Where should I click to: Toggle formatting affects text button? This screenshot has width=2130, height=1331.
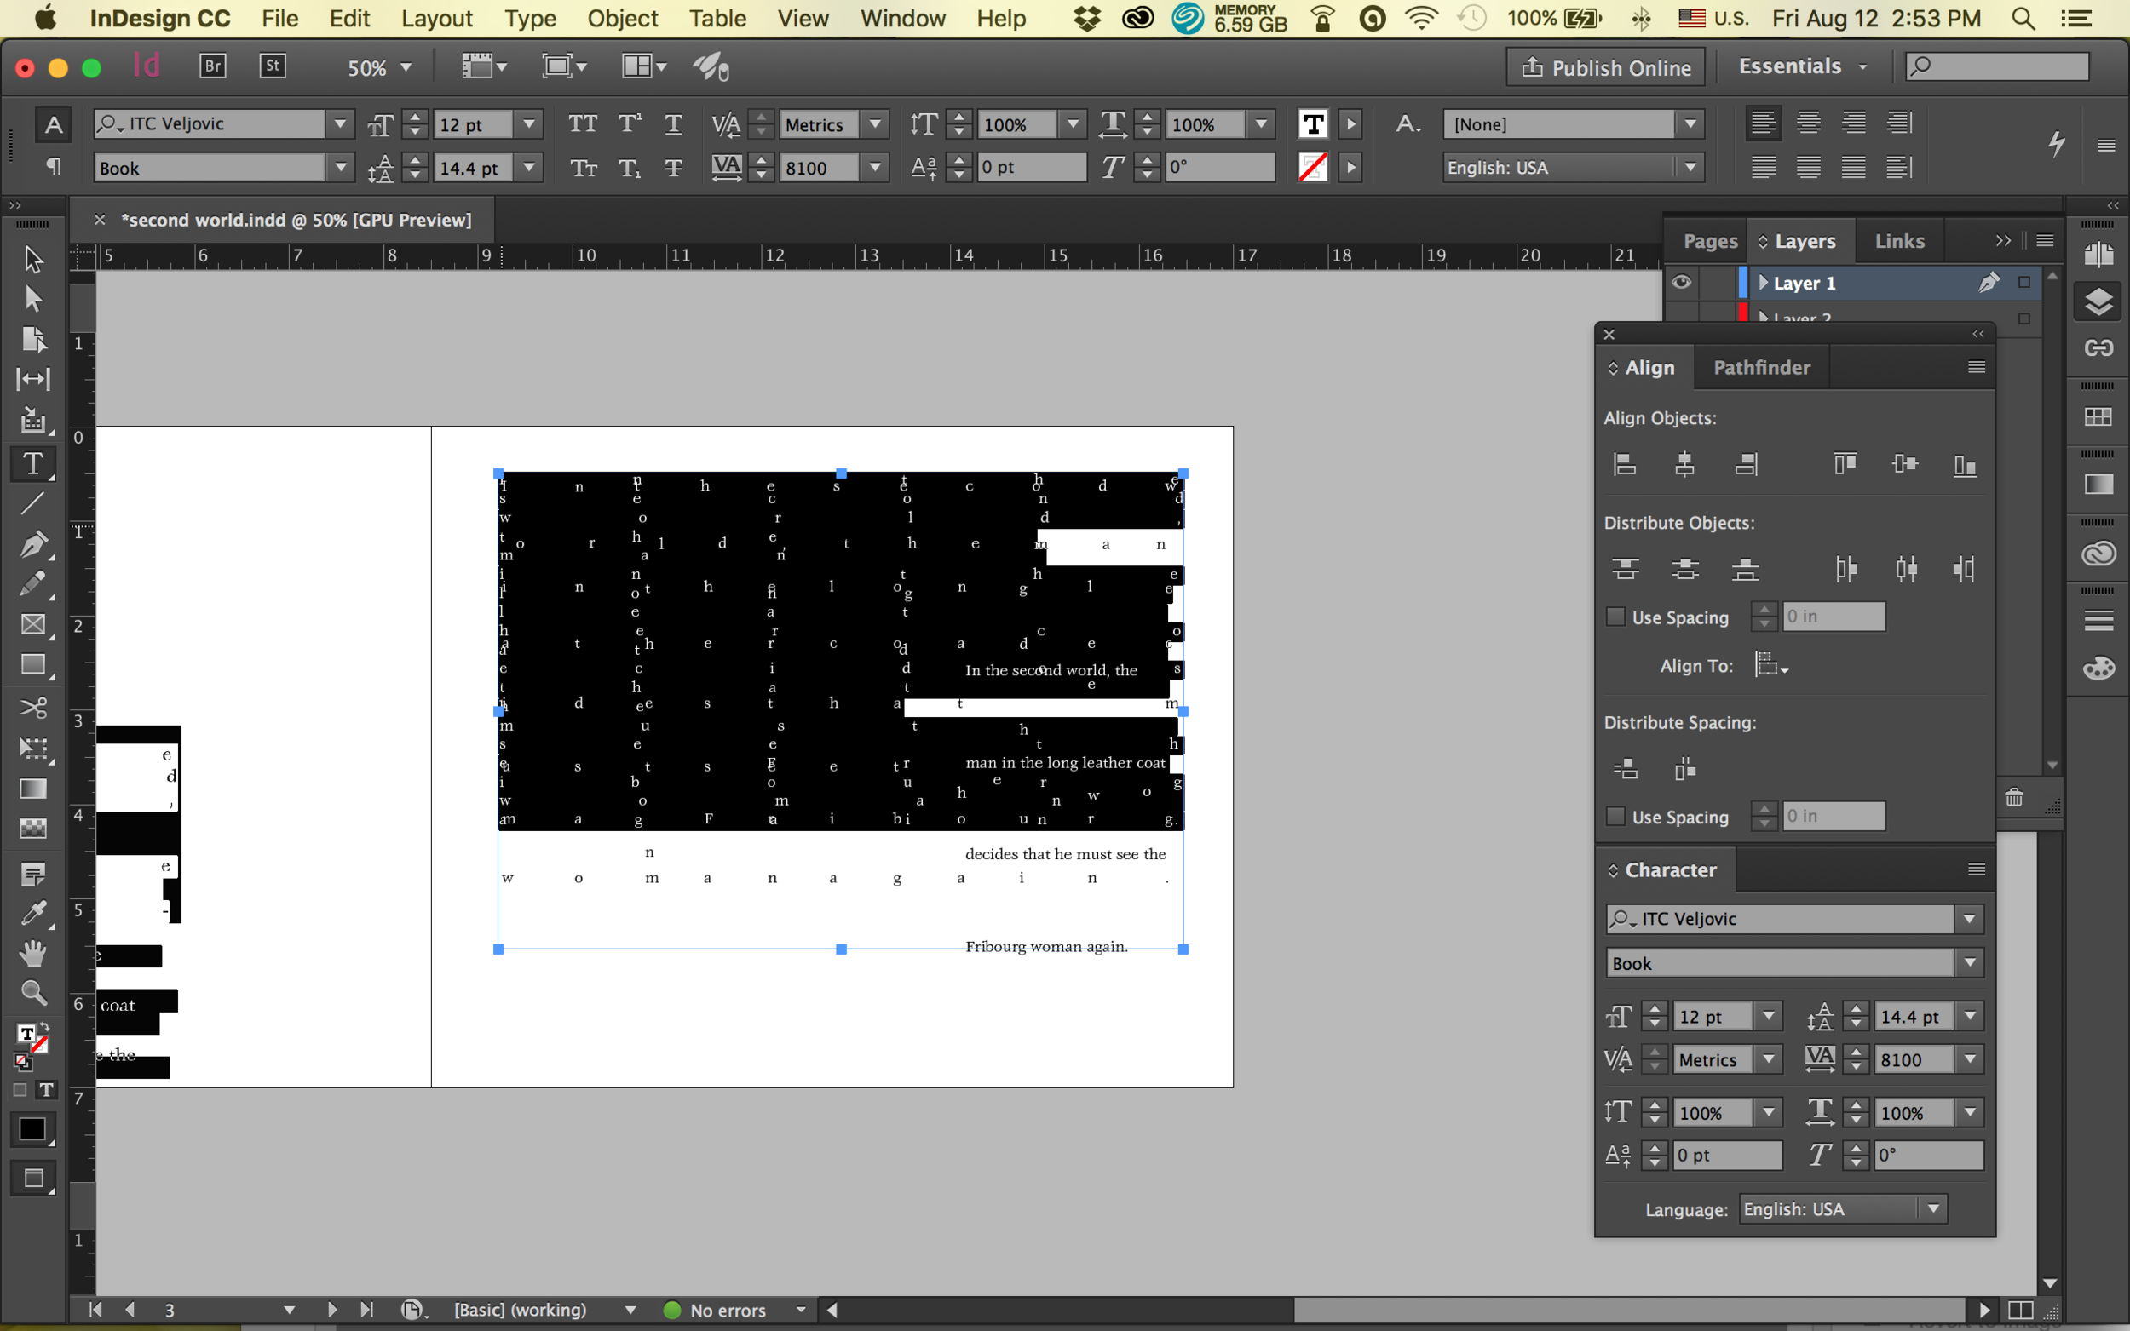(x=47, y=1090)
